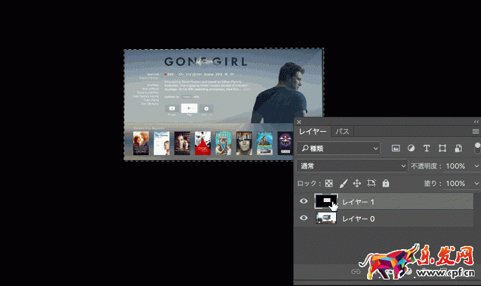Click the Play button in the artwork
The height and width of the screenshot is (286, 481).
pyautogui.click(x=188, y=108)
